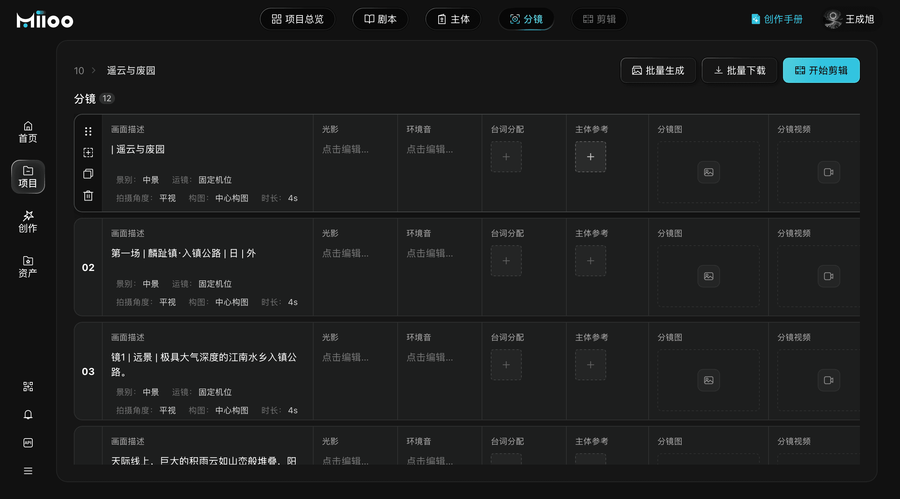Screen dimensions: 900x499
Task: Generate storyboard image for row 02
Action: (709, 276)
